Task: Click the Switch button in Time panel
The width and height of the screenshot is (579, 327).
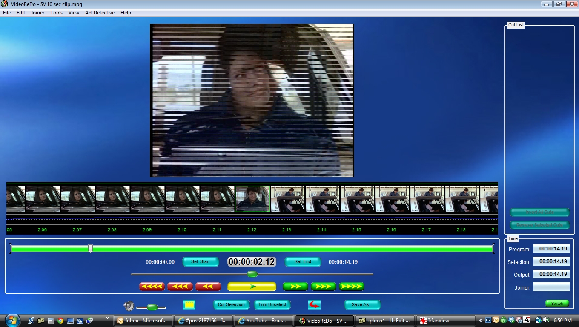Action: (x=557, y=304)
